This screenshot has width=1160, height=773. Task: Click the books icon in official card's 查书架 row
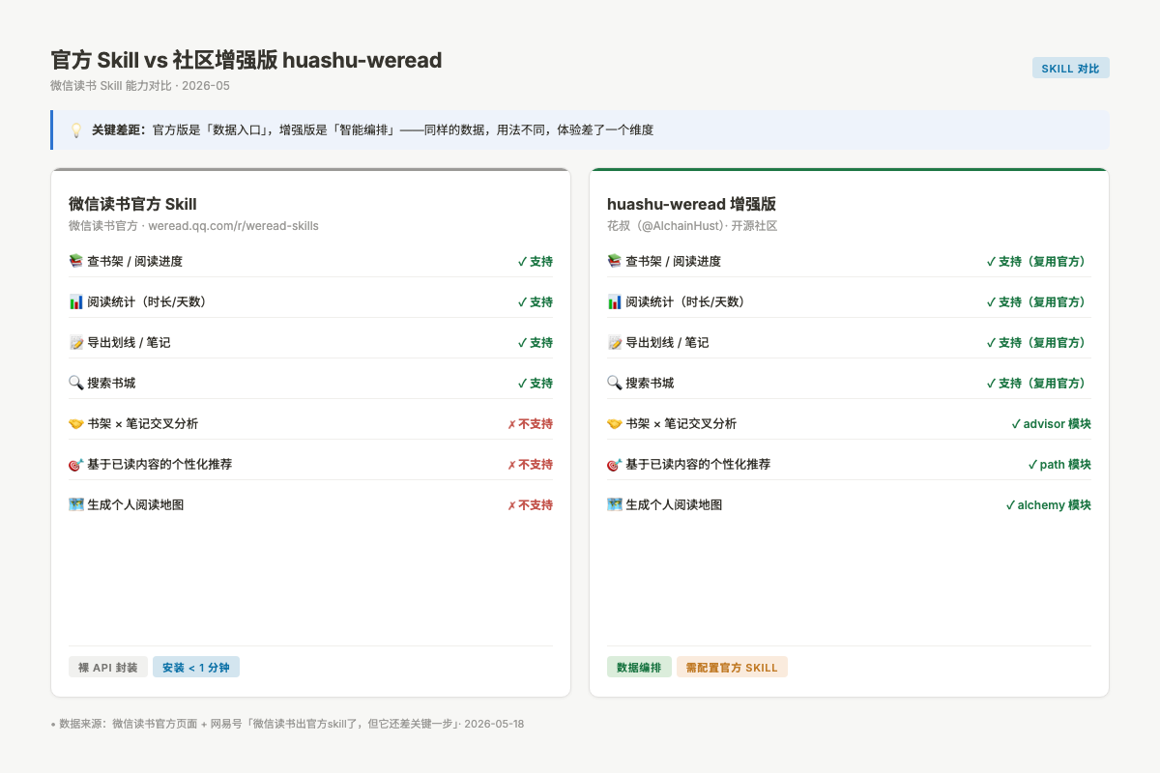pos(76,261)
